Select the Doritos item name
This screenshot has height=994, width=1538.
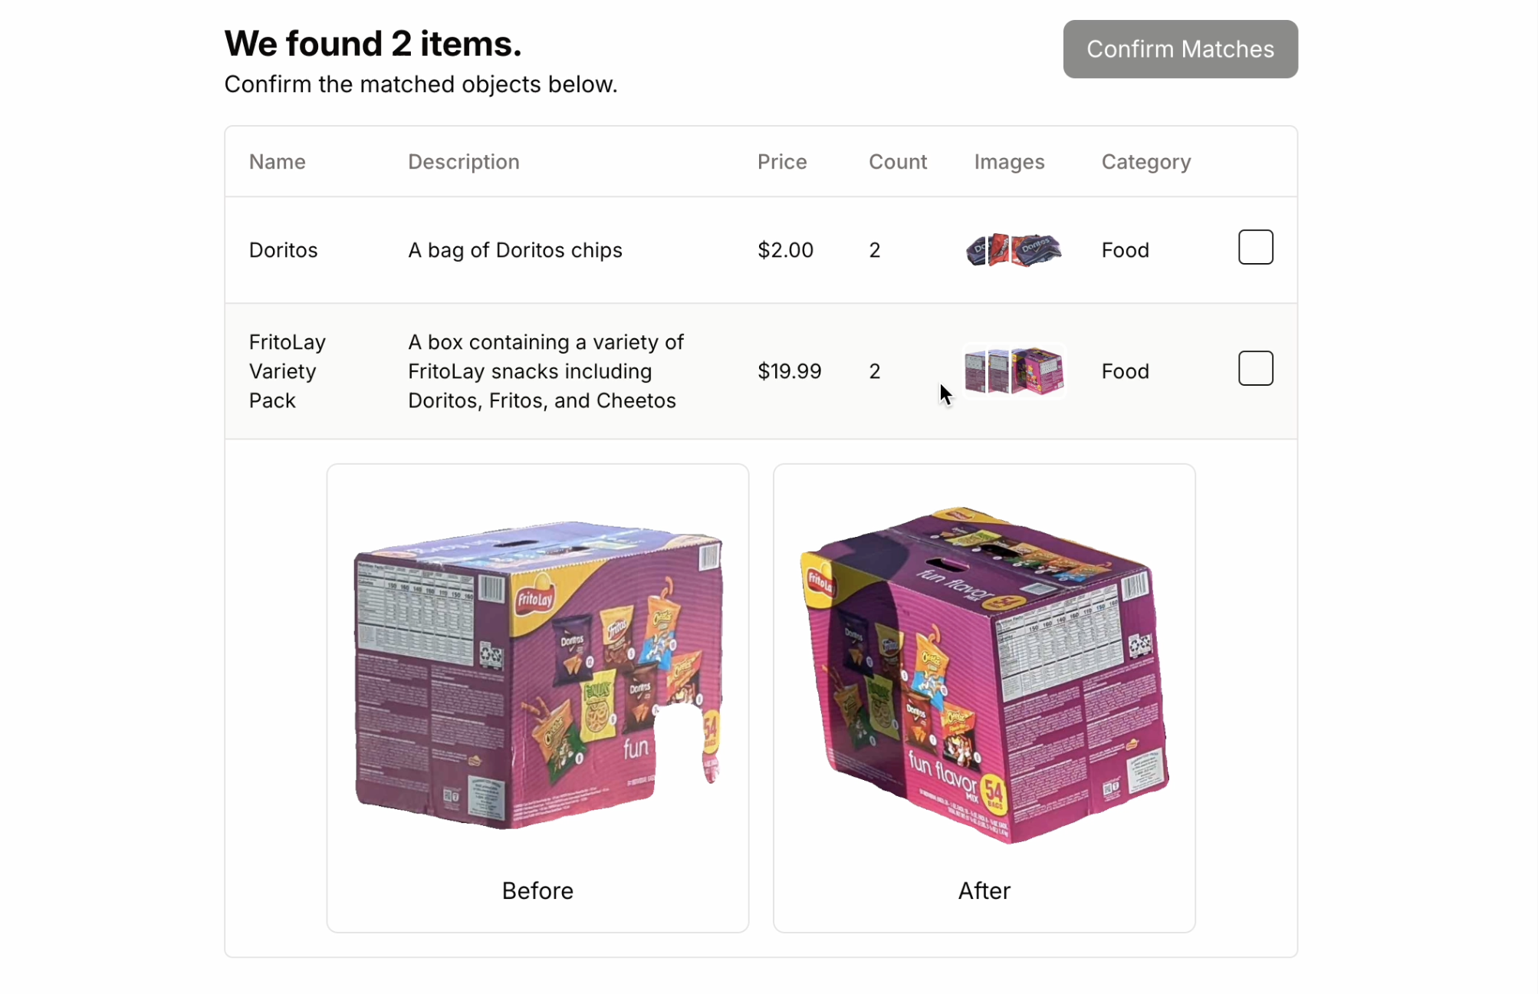tap(283, 250)
